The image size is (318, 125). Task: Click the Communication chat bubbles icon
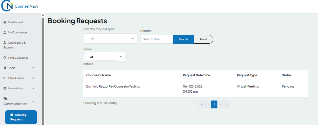coord(5,98)
